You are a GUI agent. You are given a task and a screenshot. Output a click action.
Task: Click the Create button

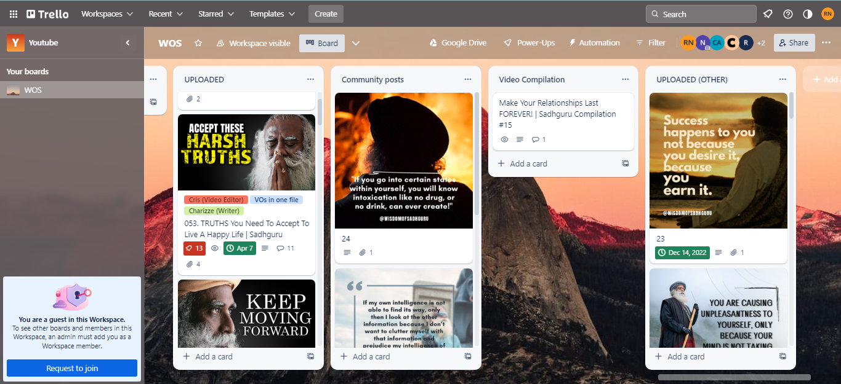coord(326,14)
